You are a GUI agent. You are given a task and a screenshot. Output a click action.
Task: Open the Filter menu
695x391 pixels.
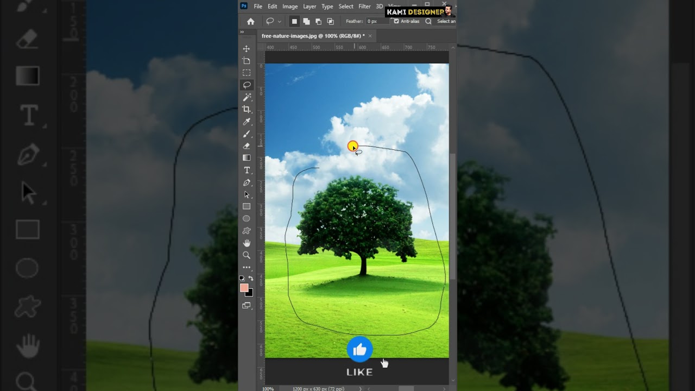364,7
